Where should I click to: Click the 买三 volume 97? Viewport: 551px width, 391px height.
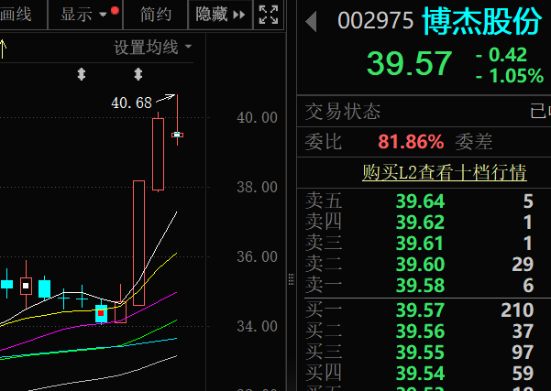click(523, 353)
